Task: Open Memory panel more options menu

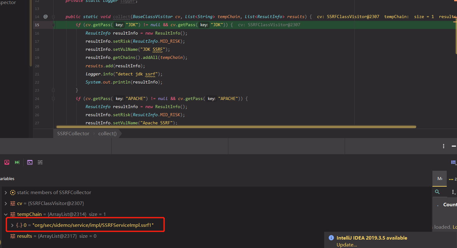Action: coord(453,192)
